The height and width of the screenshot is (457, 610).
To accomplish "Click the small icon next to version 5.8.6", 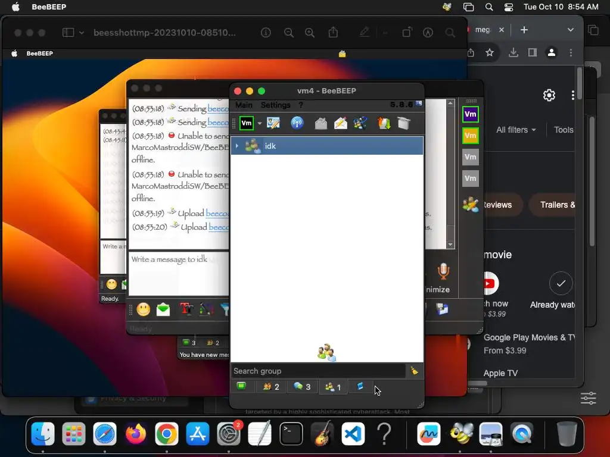I will [x=419, y=104].
